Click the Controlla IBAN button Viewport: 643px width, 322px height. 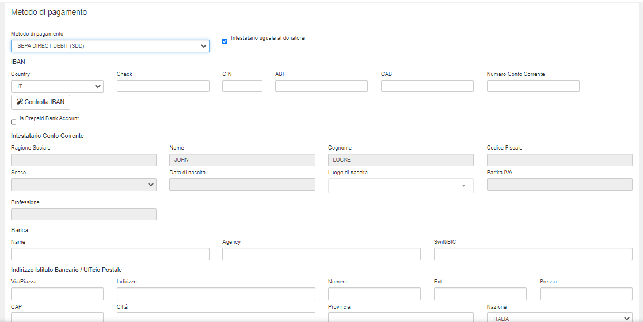pos(40,102)
